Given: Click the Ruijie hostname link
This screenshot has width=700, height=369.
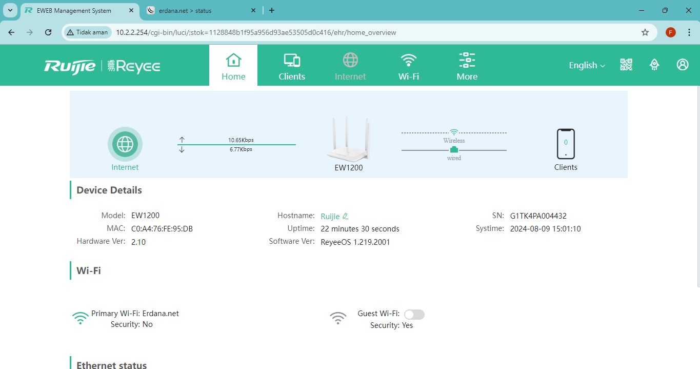Looking at the screenshot, I should 330,217.
